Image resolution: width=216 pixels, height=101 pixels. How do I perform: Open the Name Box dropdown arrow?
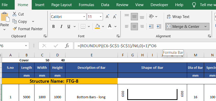click(x=26, y=46)
